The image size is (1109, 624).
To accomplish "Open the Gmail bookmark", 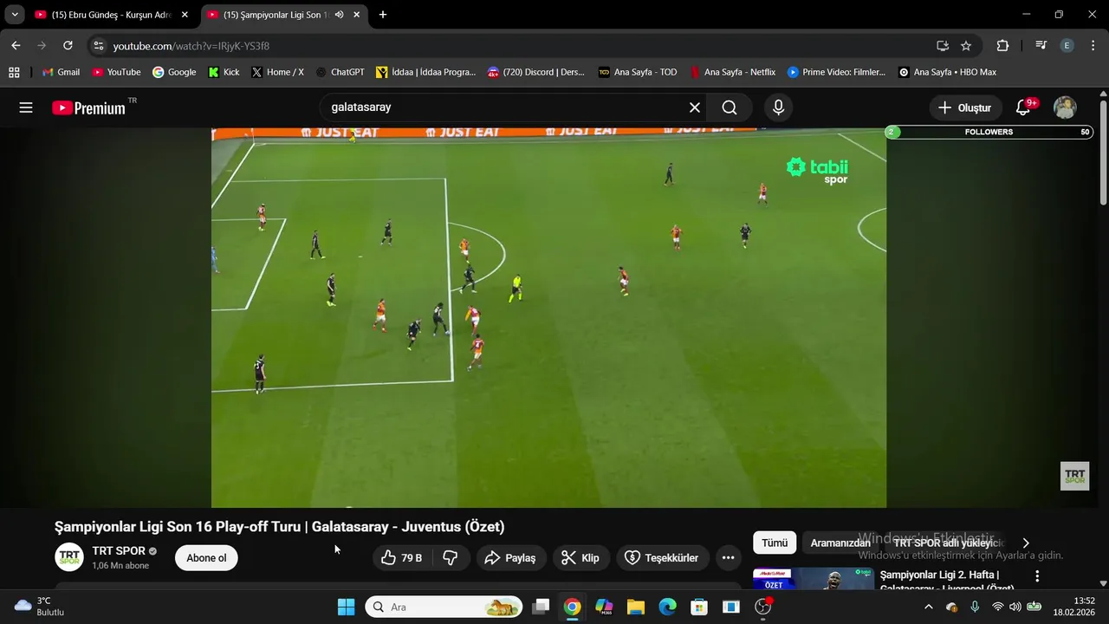I will tap(61, 72).
